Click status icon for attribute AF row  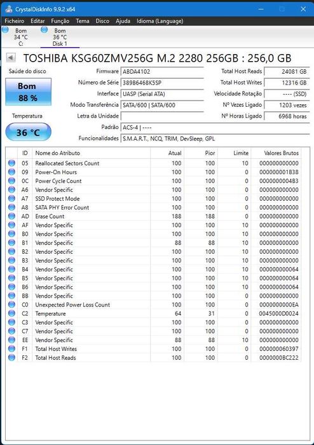coord(11,225)
